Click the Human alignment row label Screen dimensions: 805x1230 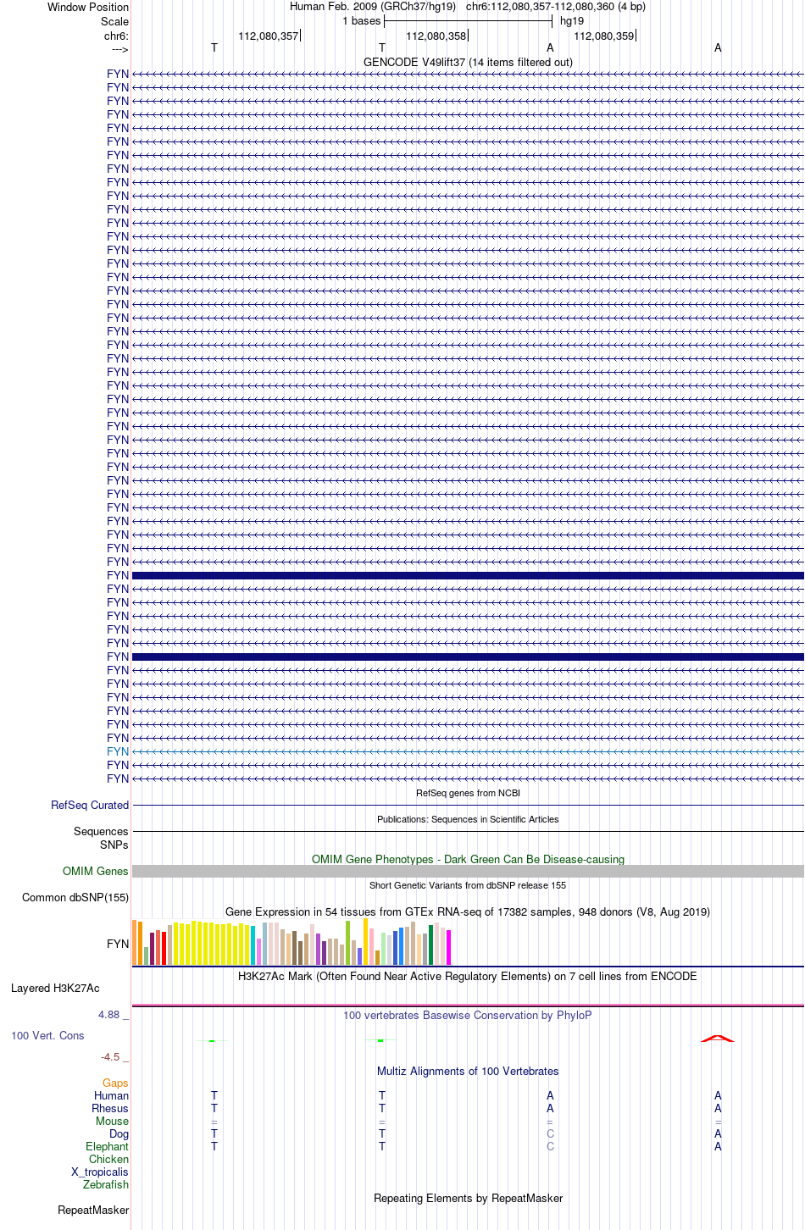point(112,1095)
